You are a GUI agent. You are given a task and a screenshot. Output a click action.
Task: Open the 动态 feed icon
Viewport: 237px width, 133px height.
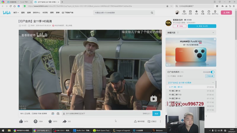coord(196,12)
